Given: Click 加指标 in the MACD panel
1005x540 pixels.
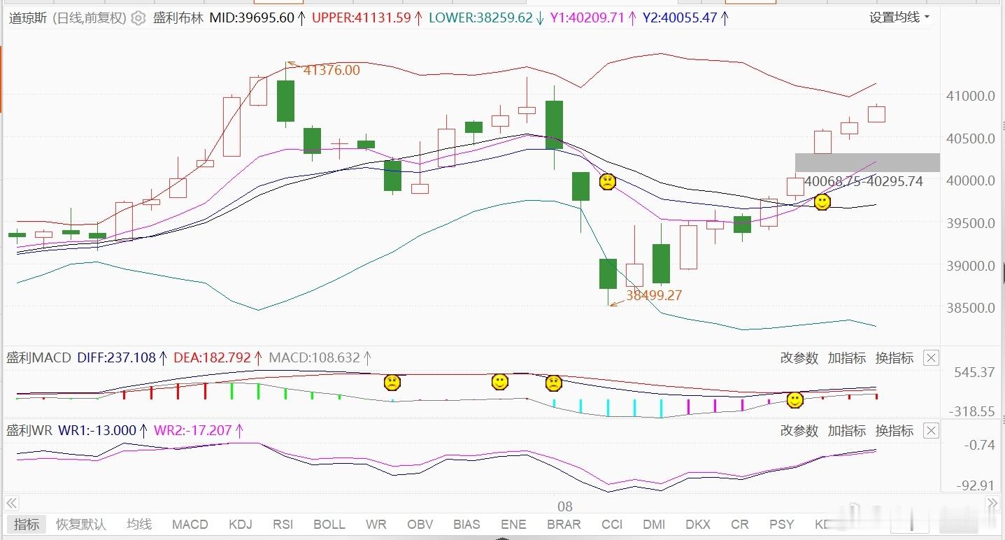Looking at the screenshot, I should pos(847,358).
